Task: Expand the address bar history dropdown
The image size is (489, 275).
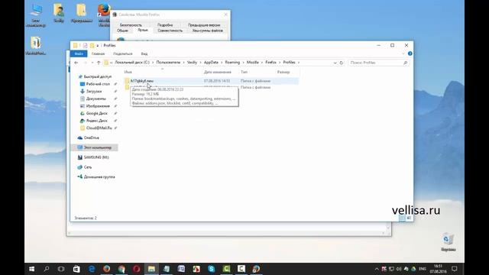Action: pyautogui.click(x=335, y=63)
